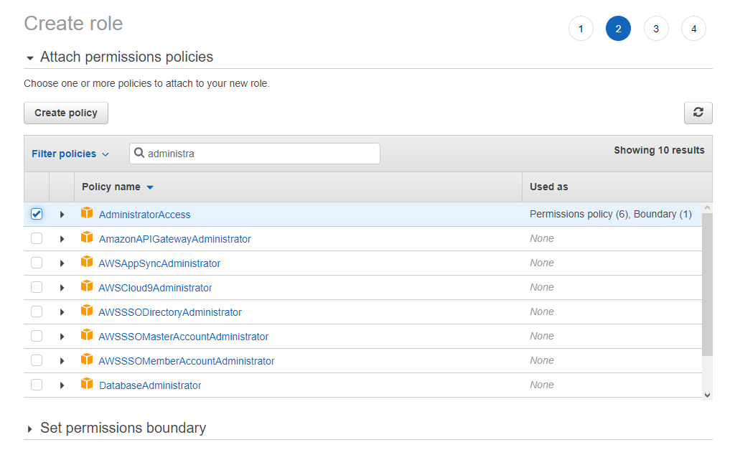Check the AmazonAPIGatewayAdministrator checkbox

(37, 238)
